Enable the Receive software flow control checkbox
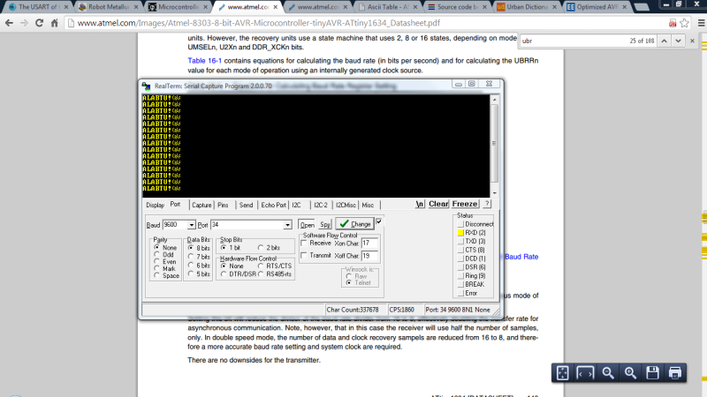Screen dimensions: 707x397 pos(304,243)
